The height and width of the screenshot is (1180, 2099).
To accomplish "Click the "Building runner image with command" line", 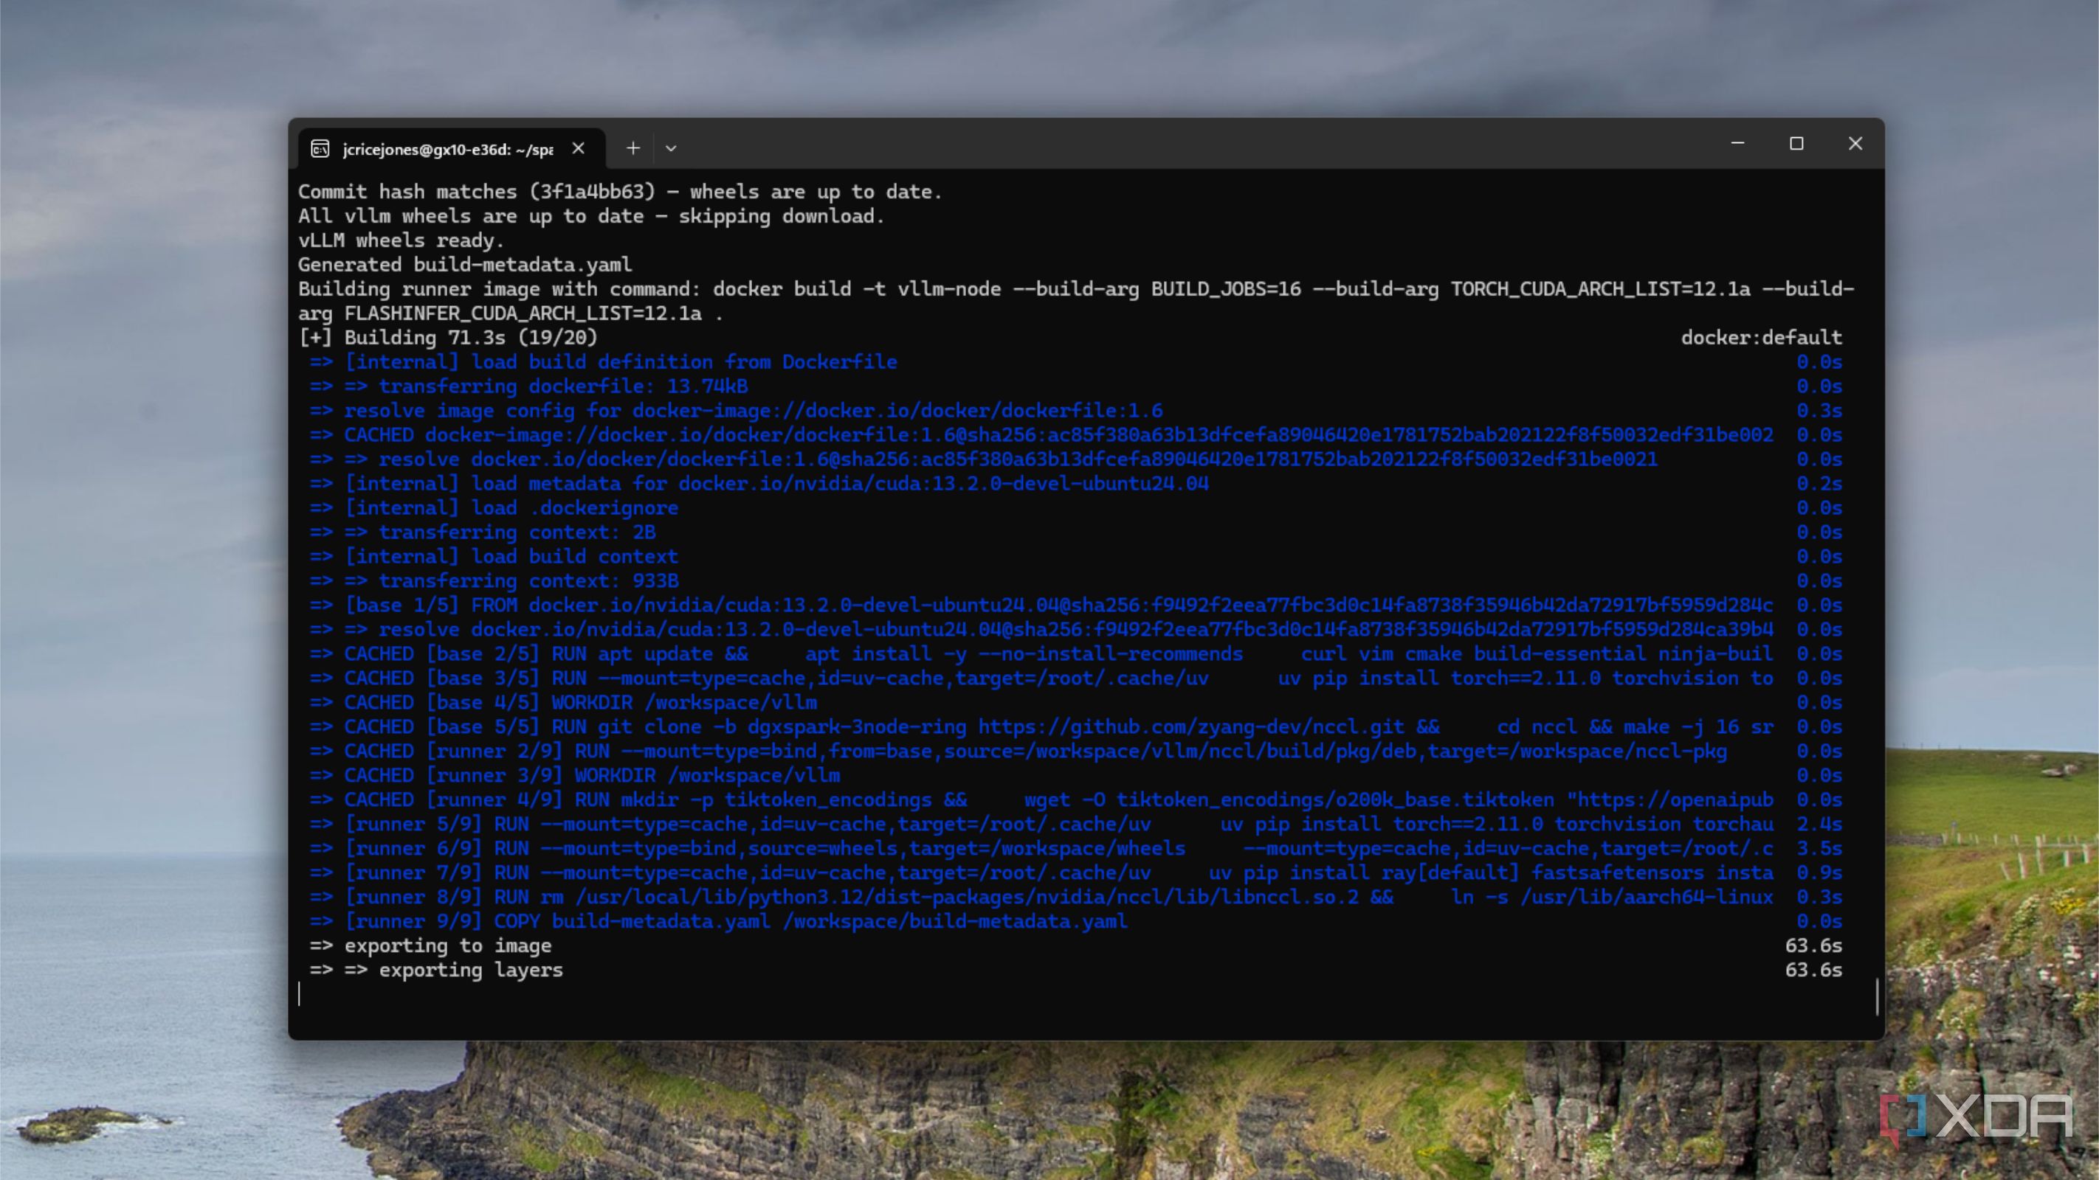I will tap(1075, 302).
